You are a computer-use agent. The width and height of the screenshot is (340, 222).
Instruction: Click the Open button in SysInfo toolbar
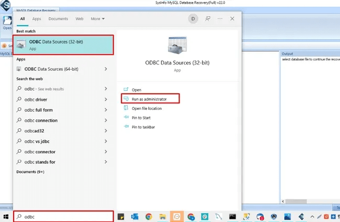click(x=7, y=23)
